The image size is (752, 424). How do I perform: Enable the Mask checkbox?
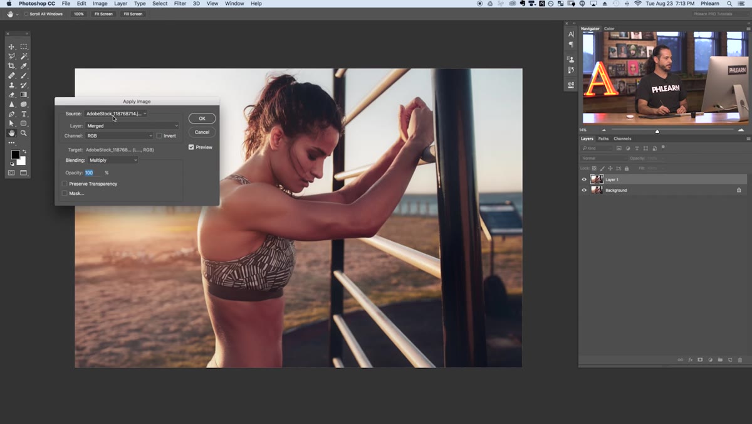coord(65,193)
